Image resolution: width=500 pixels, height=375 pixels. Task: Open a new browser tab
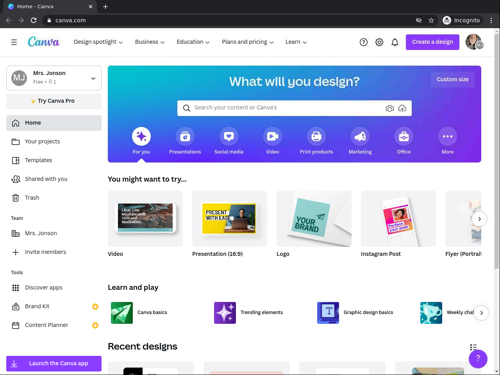(x=105, y=7)
